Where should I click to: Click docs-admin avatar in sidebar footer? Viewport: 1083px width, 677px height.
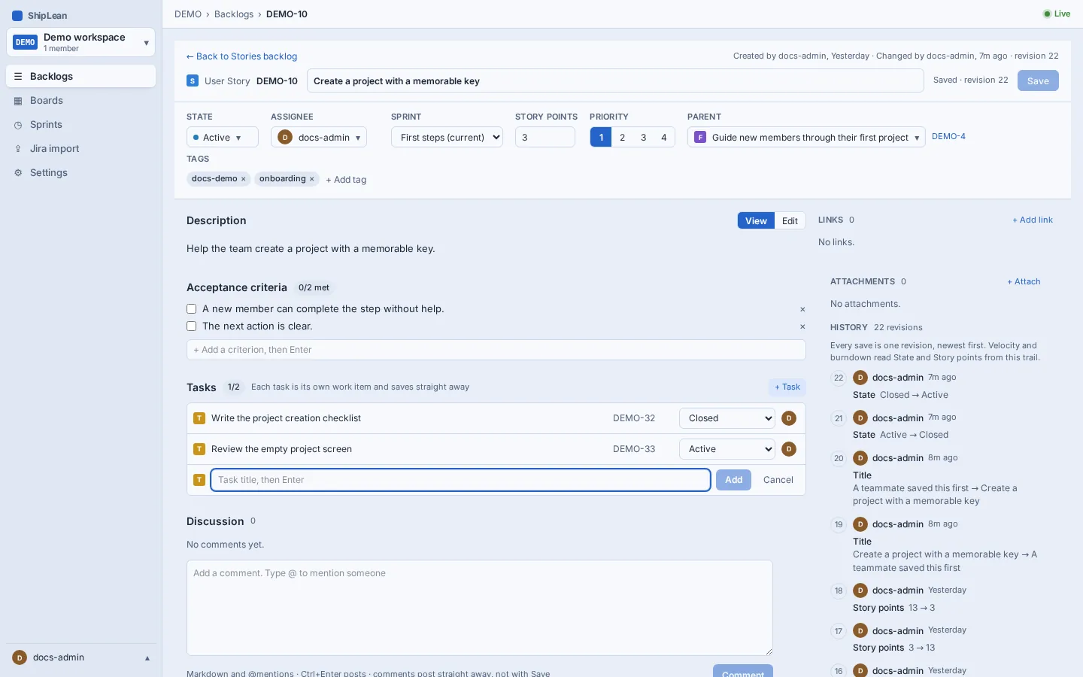(x=20, y=657)
